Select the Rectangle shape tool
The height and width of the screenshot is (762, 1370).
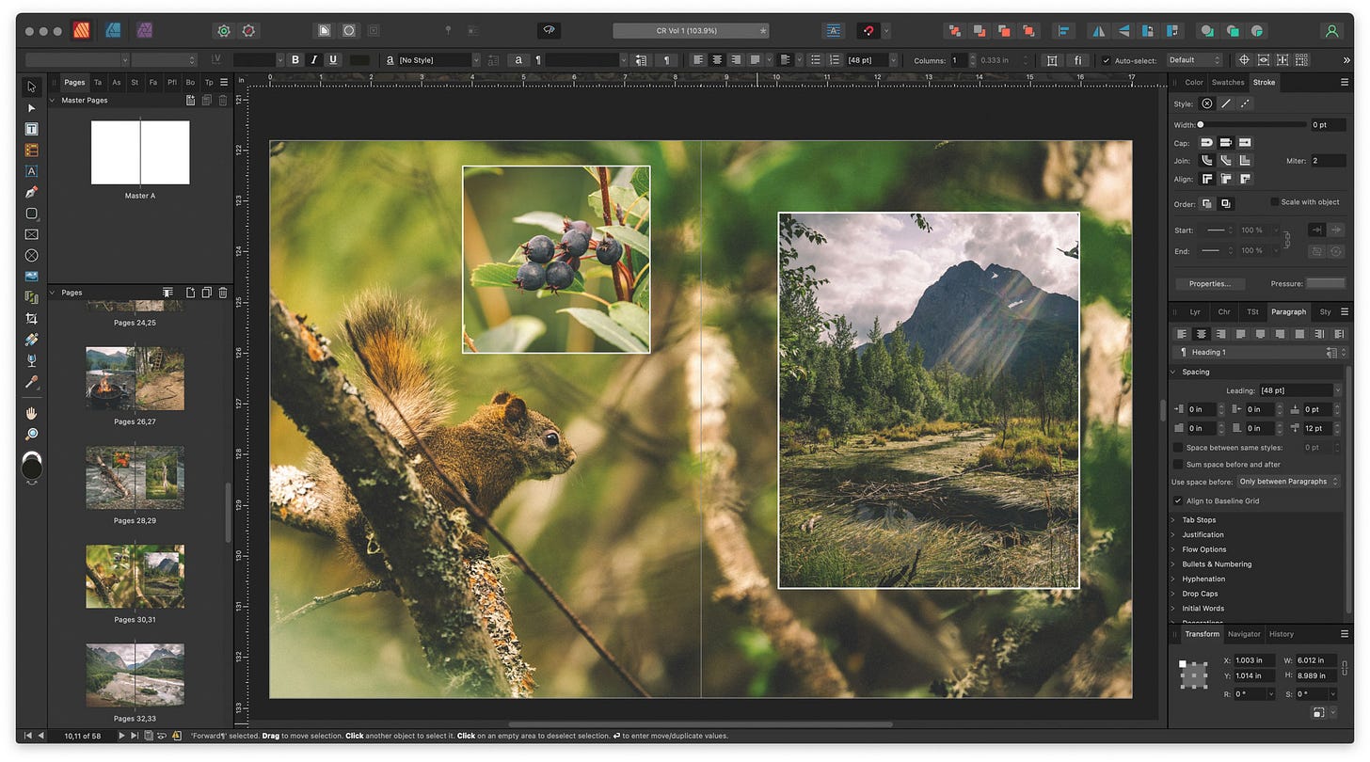(32, 214)
